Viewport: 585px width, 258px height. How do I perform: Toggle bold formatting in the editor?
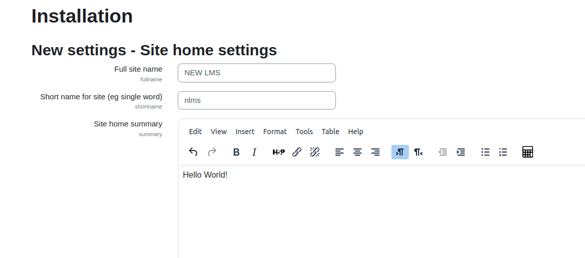click(236, 152)
